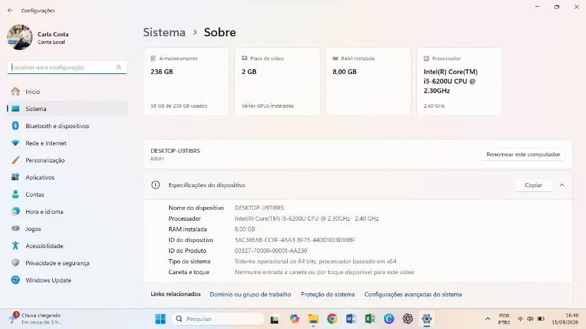This screenshot has height=329, width=586.
Task: Go to Sistema in the breadcrumb
Action: (164, 32)
